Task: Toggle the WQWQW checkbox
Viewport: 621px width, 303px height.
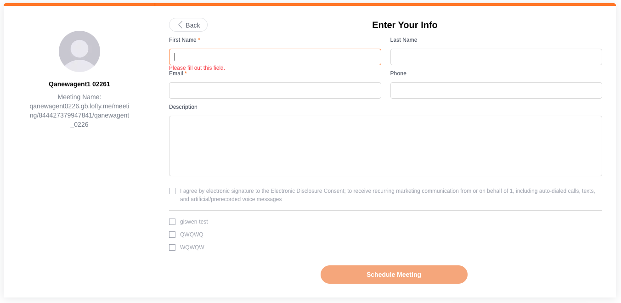Action: (x=172, y=247)
